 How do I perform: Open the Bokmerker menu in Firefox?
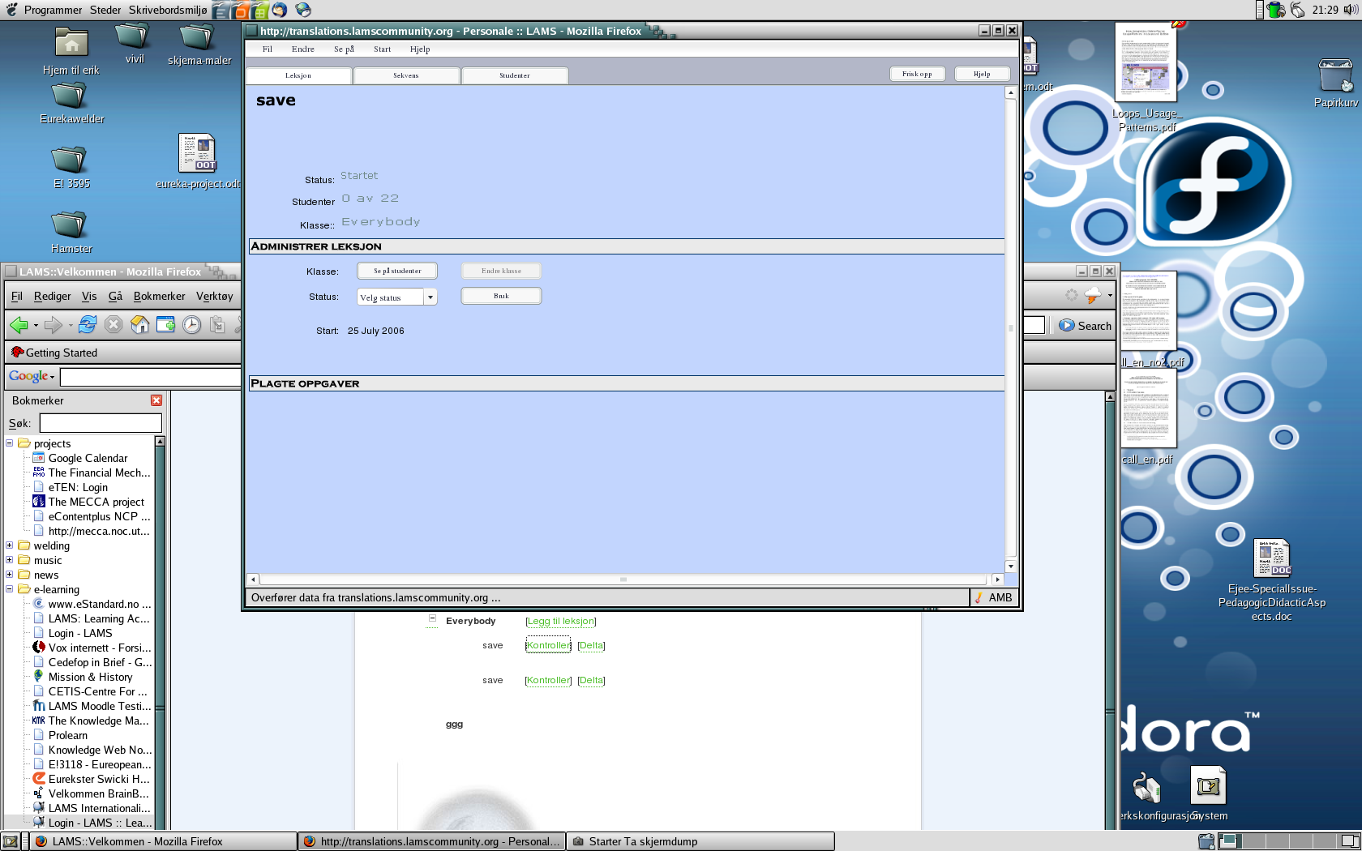[159, 297]
